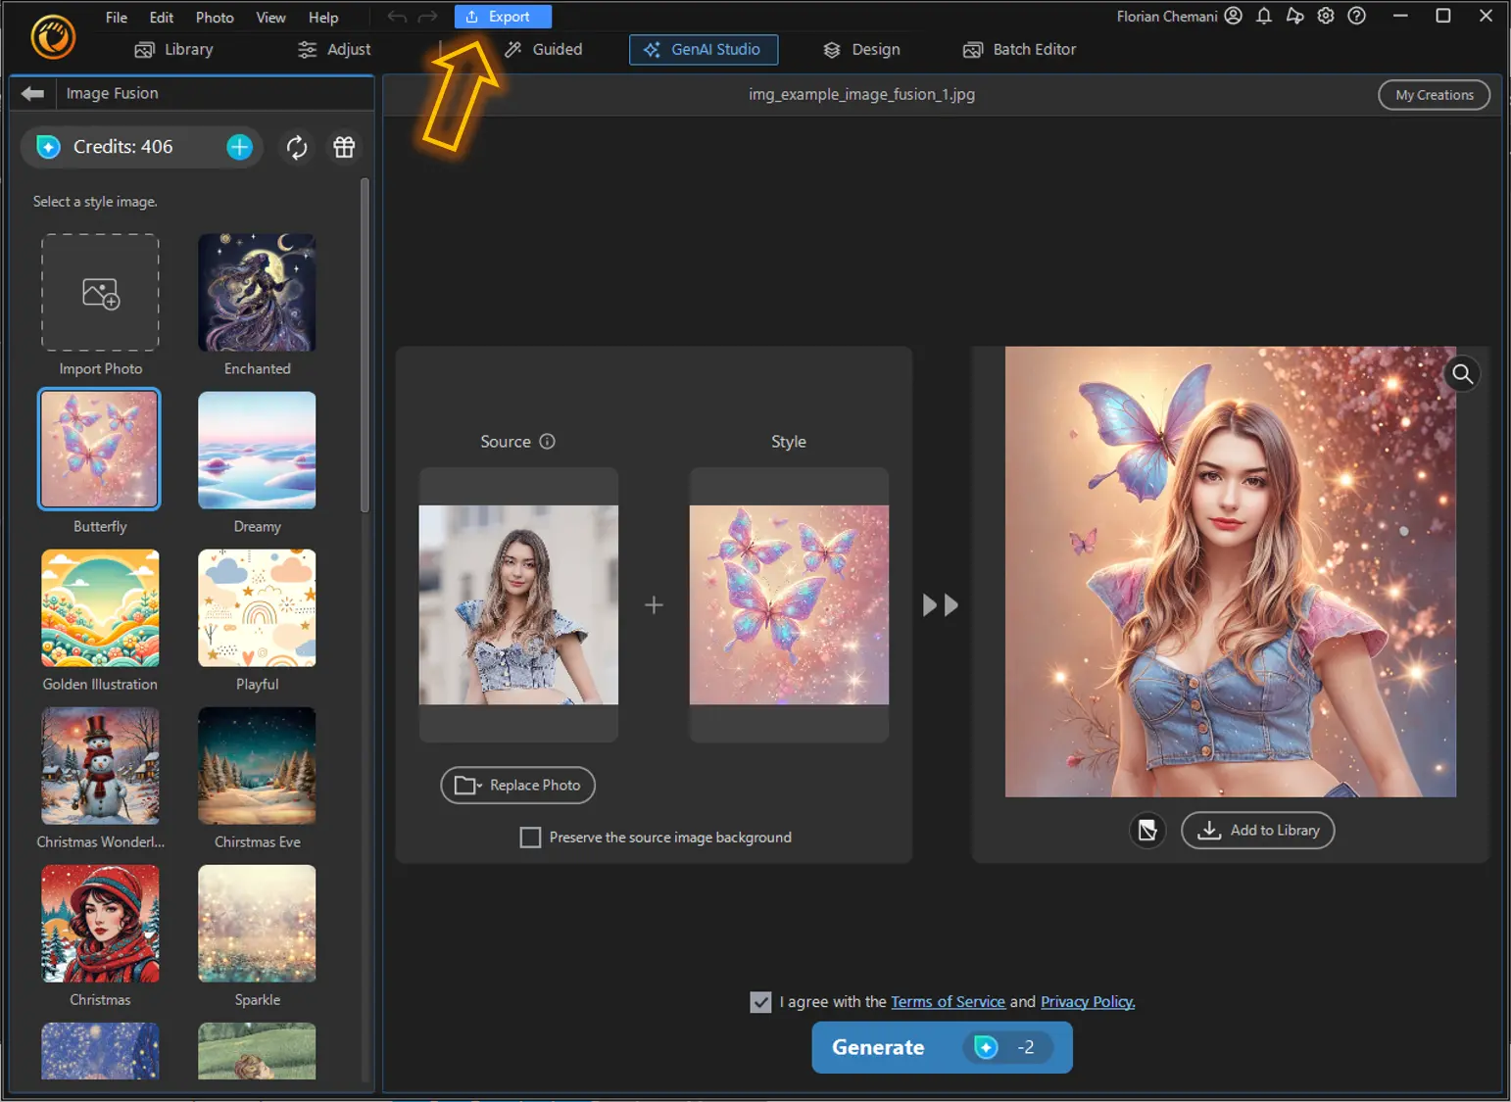Image resolution: width=1511 pixels, height=1102 pixels.
Task: Open the notifications bell icon
Action: 1264,16
